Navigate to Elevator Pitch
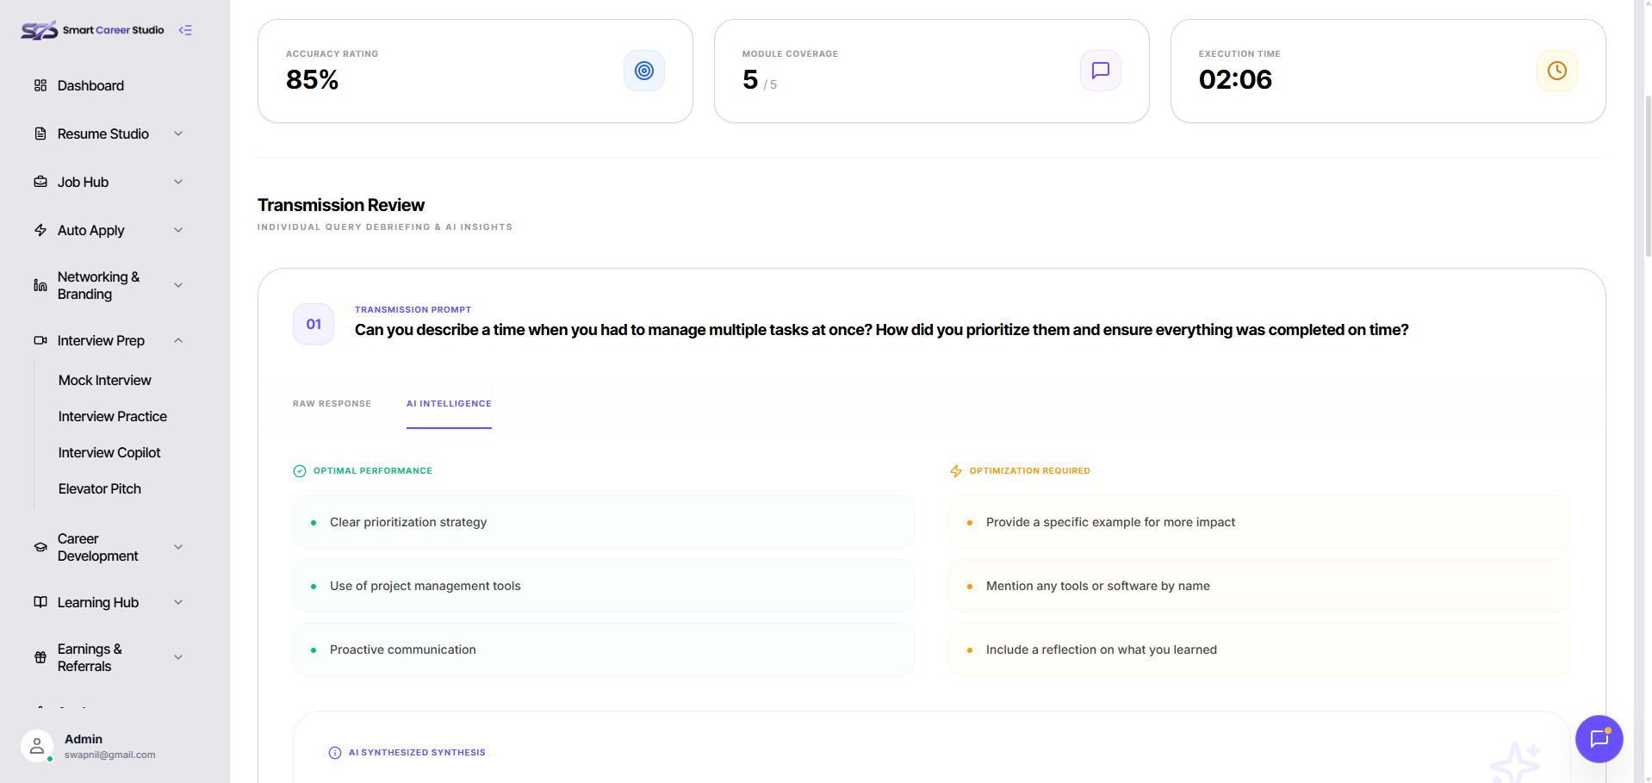The height and width of the screenshot is (783, 1652). [100, 488]
